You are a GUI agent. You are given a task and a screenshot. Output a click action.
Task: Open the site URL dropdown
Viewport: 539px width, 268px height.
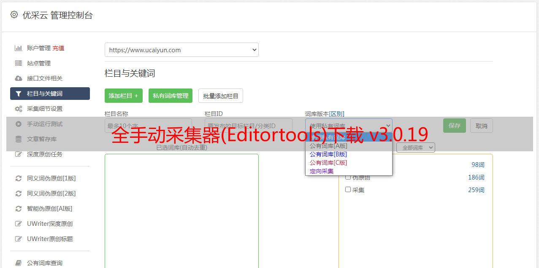pos(181,50)
